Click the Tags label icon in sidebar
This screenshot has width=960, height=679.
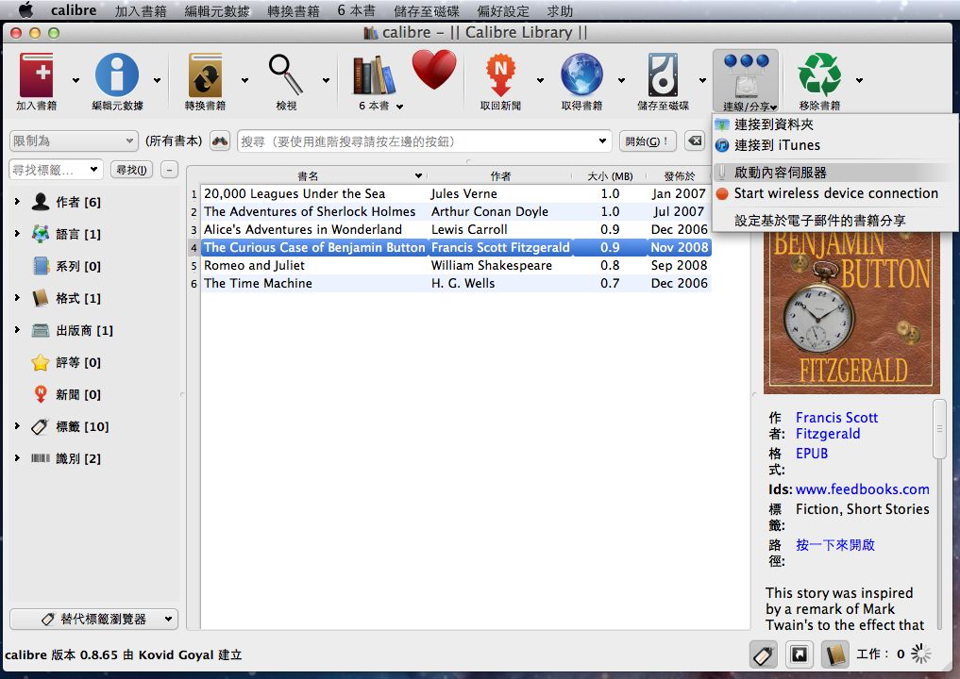pyautogui.click(x=41, y=426)
